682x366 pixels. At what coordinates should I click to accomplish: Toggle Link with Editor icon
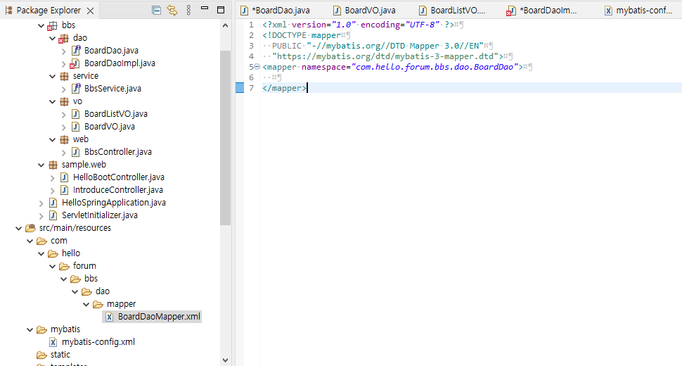172,10
